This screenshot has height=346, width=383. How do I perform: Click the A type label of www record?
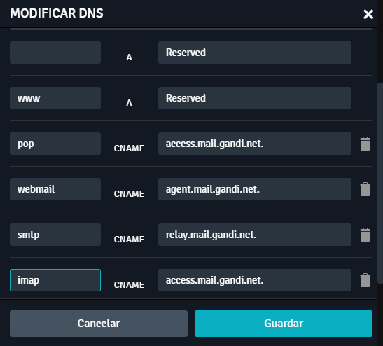point(129,103)
